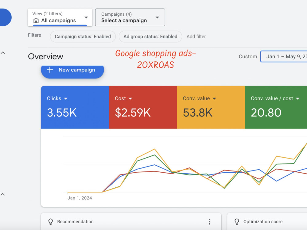Open the View filters All campaigns dropdown

(60, 17)
